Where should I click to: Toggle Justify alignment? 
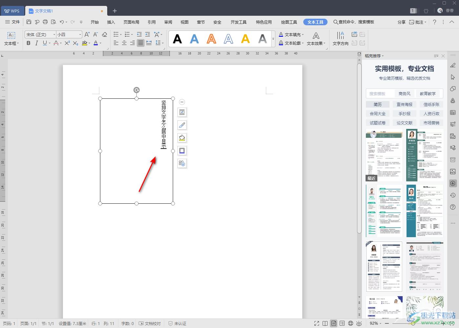click(141, 43)
